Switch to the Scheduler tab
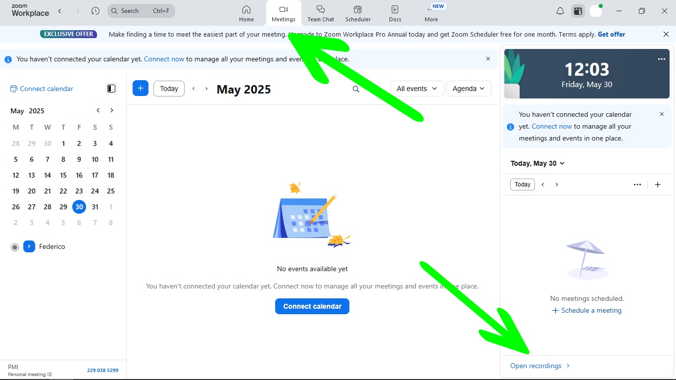This screenshot has width=676, height=380. [x=358, y=13]
